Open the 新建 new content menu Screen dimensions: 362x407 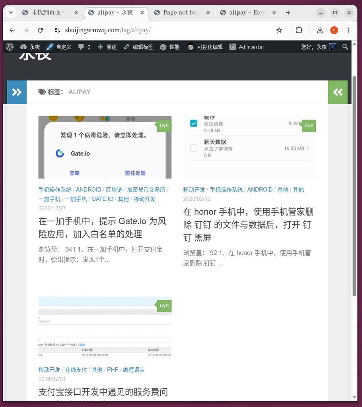[107, 47]
